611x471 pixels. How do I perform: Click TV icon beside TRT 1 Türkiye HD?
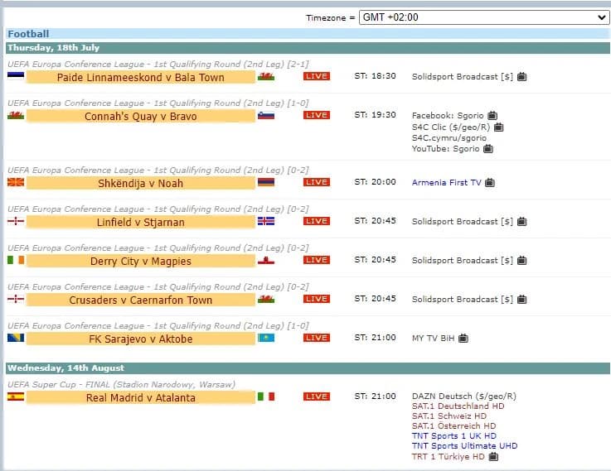point(493,456)
